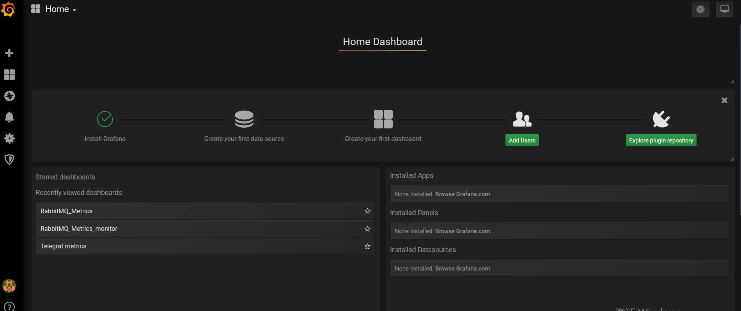Browse Grafana.com link under Installed Panels
The width and height of the screenshot is (741, 311).
click(x=462, y=231)
